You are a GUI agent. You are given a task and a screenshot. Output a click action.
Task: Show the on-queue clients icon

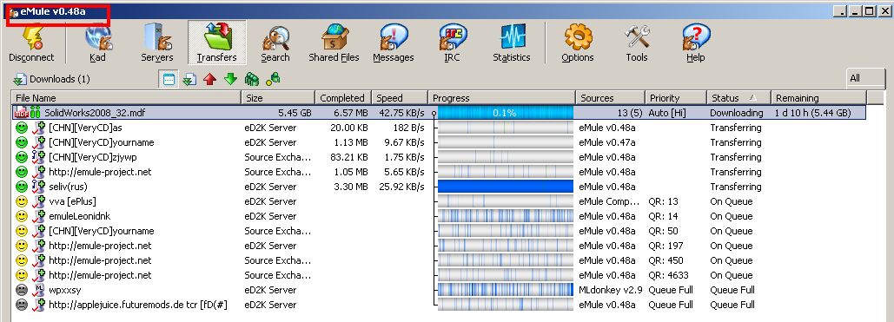251,79
